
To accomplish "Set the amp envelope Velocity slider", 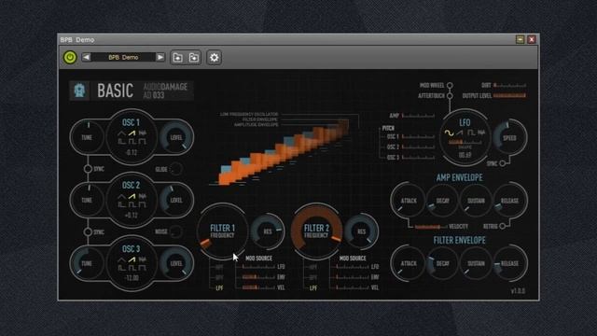I will click(430, 227).
